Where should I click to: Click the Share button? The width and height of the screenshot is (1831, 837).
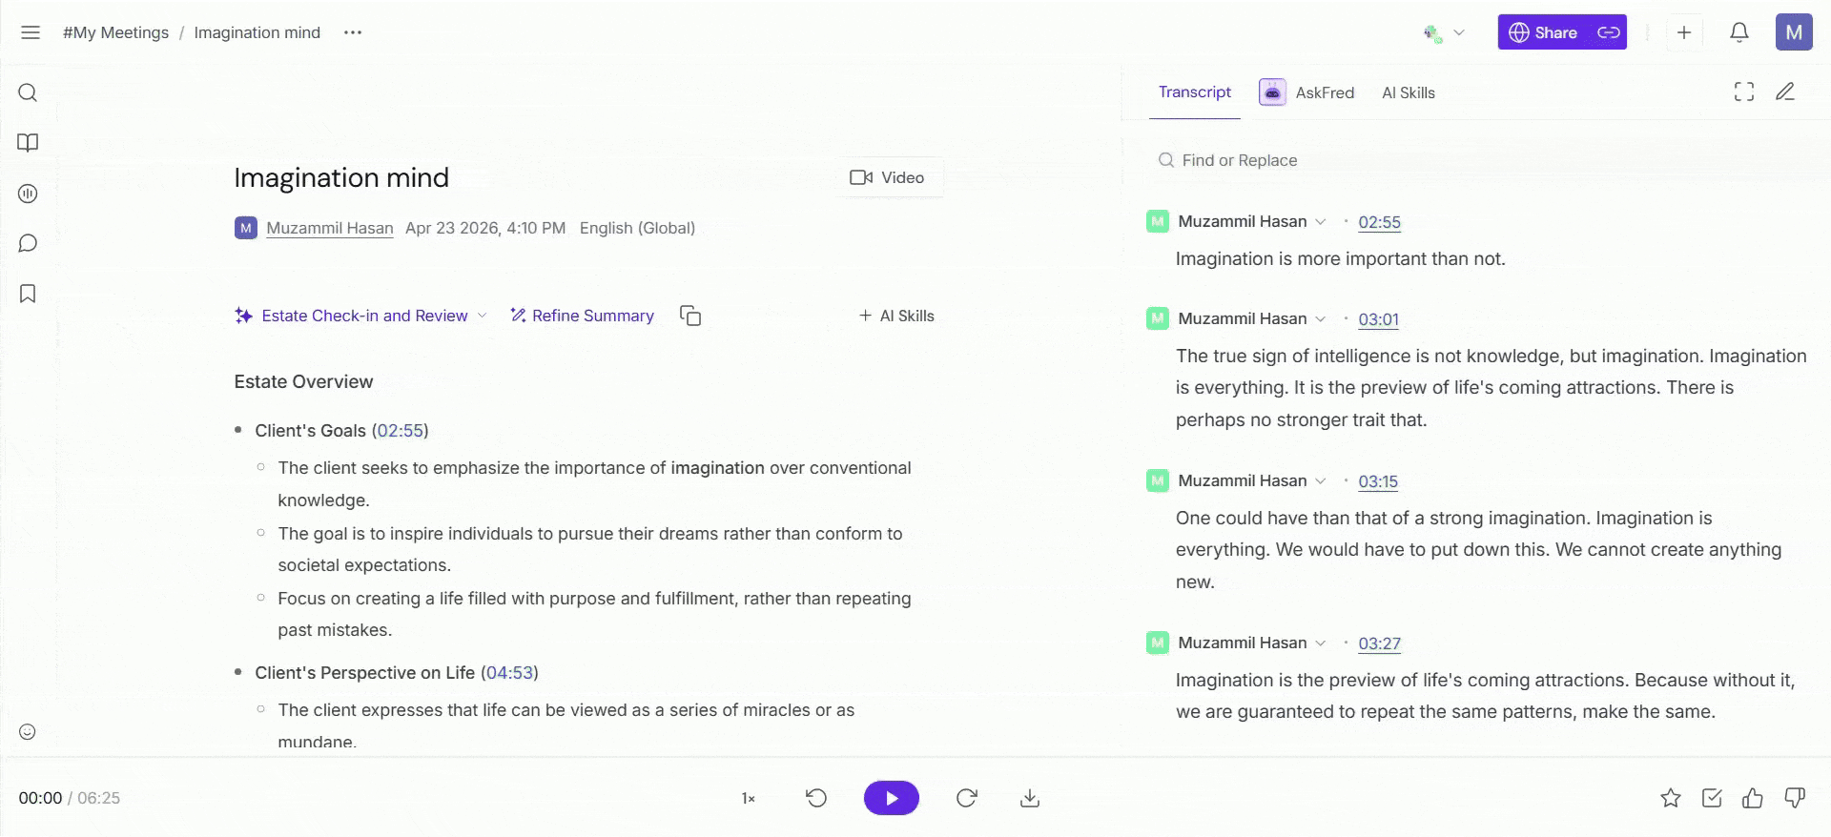click(1545, 32)
